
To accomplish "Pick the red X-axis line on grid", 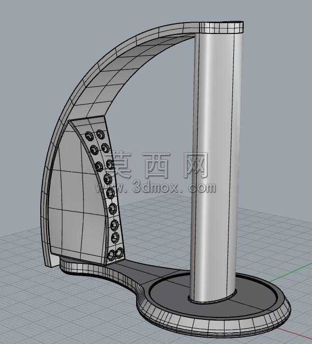I will 295,334.
